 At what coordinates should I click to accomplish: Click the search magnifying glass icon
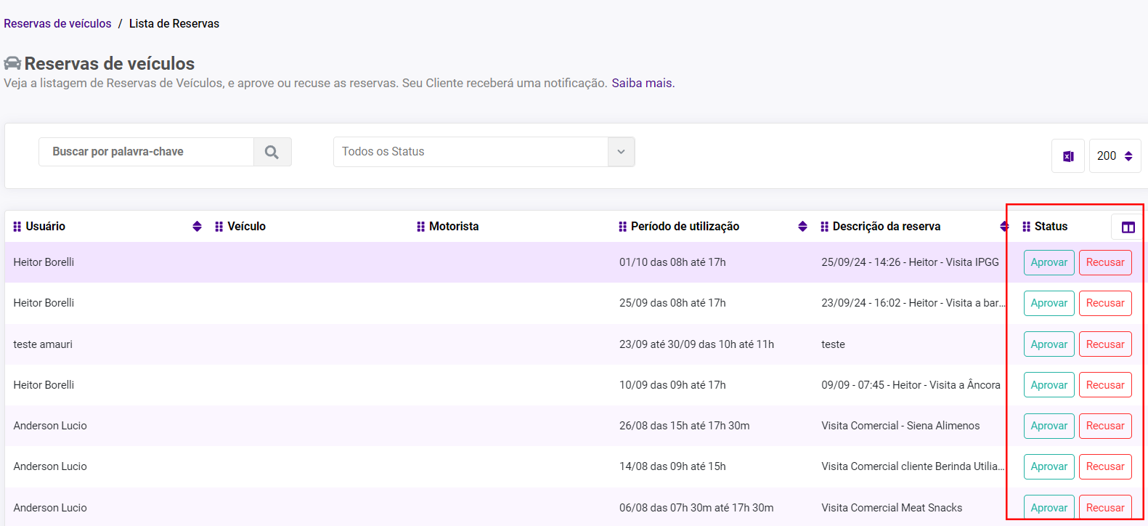coord(272,152)
